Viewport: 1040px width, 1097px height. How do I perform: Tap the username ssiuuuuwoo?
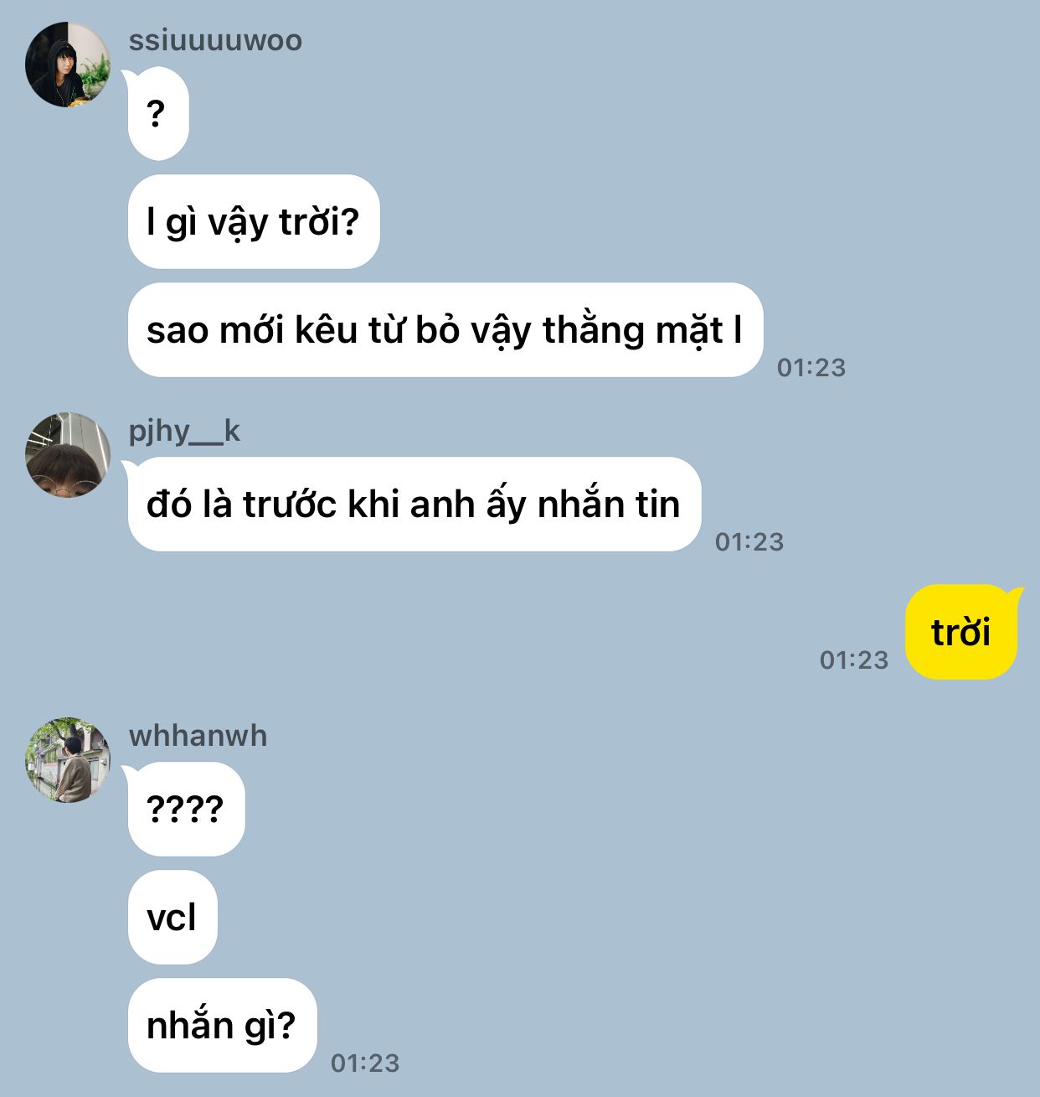click(x=215, y=40)
